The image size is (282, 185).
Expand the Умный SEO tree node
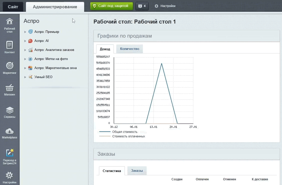(25, 77)
